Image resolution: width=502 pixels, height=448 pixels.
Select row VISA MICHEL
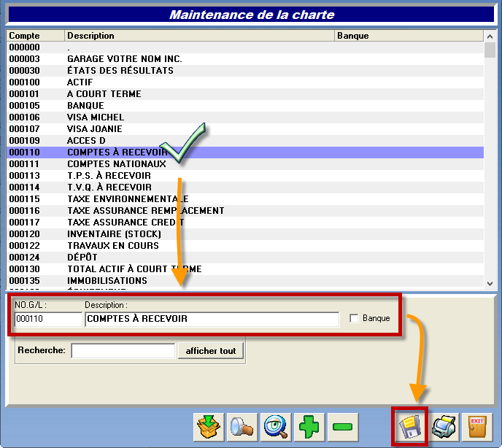click(245, 117)
